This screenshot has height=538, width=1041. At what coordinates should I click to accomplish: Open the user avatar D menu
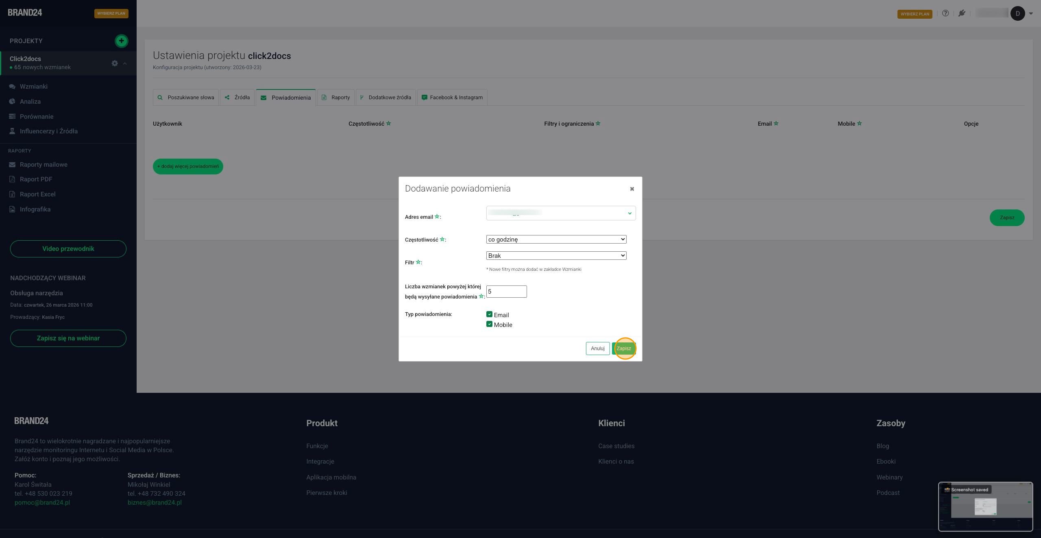click(x=1018, y=13)
